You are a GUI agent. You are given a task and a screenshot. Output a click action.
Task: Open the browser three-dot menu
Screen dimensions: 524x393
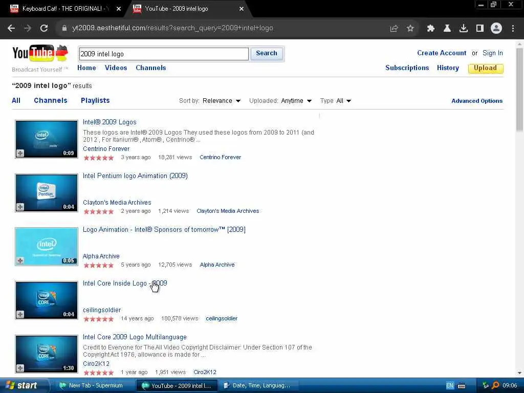513,29
